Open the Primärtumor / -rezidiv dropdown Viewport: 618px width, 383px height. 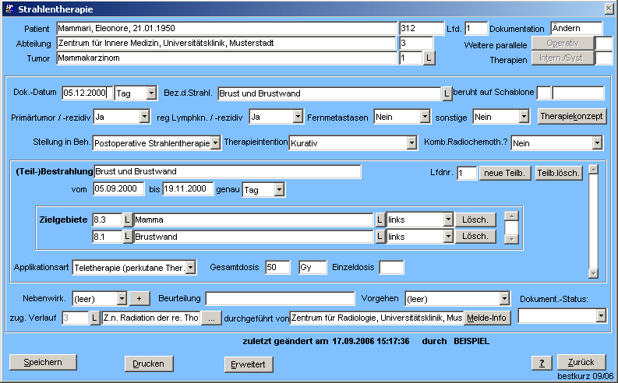[x=143, y=117]
